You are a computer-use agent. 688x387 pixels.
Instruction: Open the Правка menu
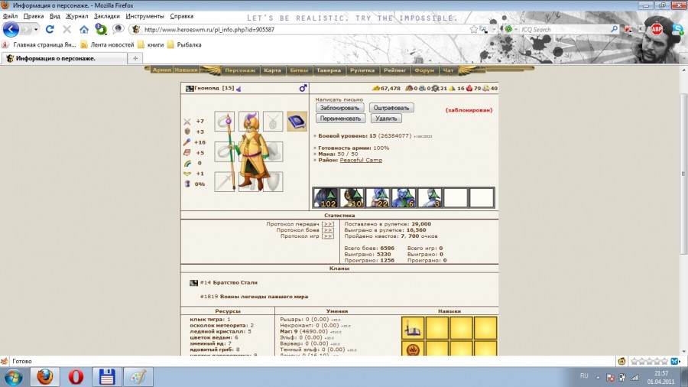coord(34,16)
